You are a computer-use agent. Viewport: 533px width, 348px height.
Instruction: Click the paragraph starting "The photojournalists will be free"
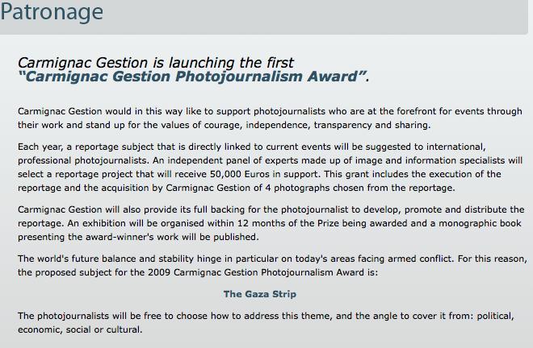pos(266,322)
